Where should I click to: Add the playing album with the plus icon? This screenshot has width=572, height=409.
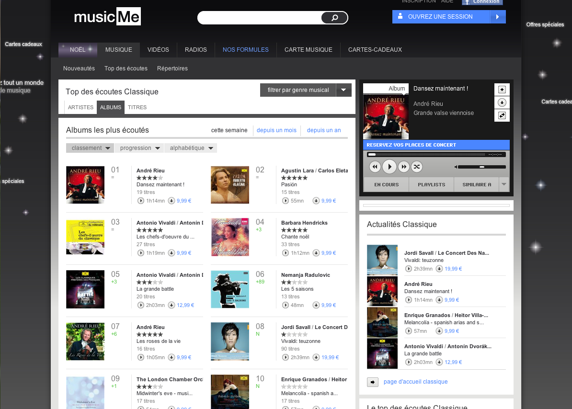[502, 90]
